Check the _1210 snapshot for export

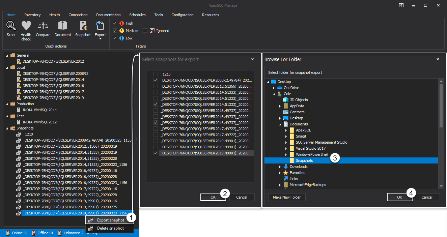(156, 74)
